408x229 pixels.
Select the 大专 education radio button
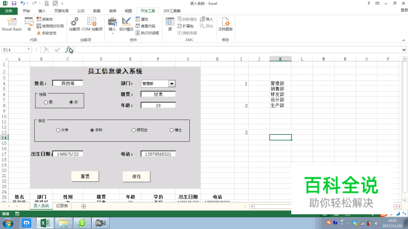point(58,130)
